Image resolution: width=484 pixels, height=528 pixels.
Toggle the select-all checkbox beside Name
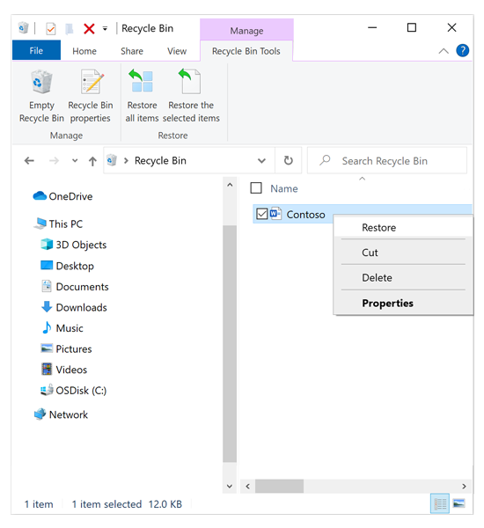tap(256, 188)
